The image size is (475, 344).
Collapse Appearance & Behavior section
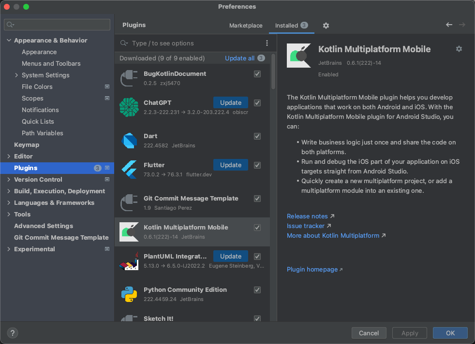pos(9,40)
